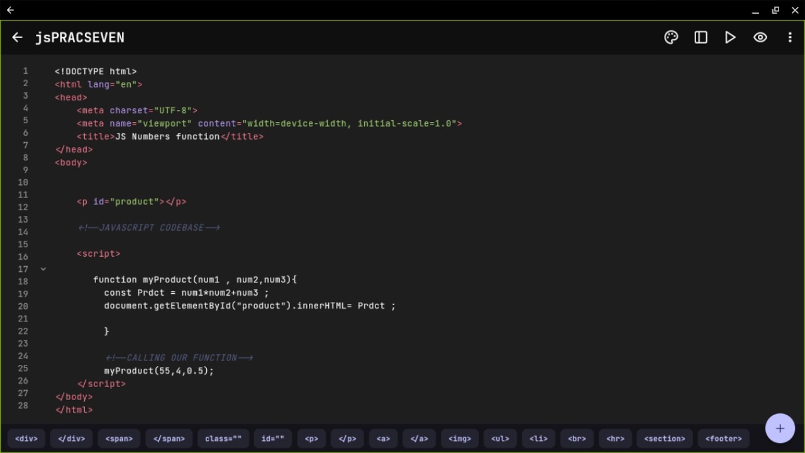Insert the <hr> tag snippet
The height and width of the screenshot is (453, 805).
point(615,439)
